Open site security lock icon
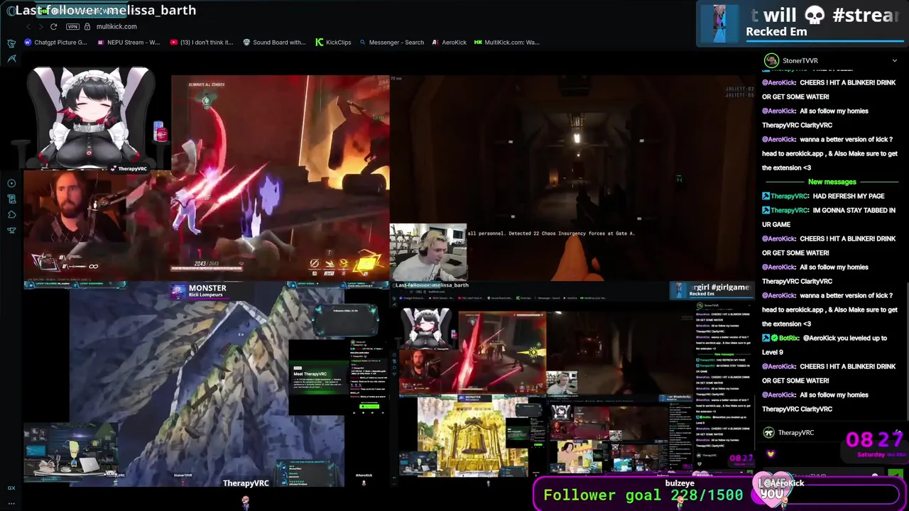Screen dimensions: 909x511 coord(87,26)
